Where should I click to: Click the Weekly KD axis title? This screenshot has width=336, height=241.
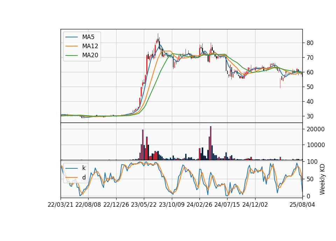click(322, 180)
